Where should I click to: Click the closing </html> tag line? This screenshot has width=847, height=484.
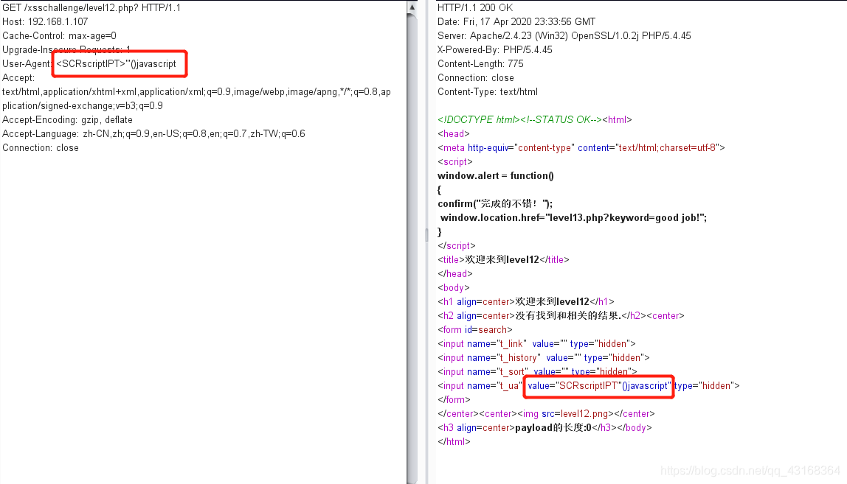click(454, 442)
